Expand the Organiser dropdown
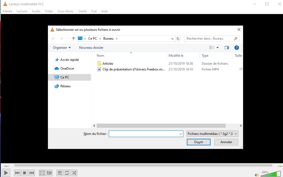The height and width of the screenshot is (177, 283). (62, 48)
